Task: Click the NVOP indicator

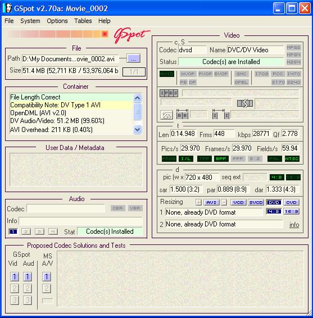Action: coord(188,74)
